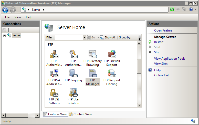
Task: Open the Filter dropdown arrow
Action: click(x=85, y=37)
